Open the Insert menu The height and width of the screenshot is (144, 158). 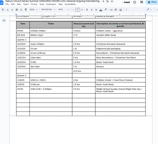click(x=26, y=4)
